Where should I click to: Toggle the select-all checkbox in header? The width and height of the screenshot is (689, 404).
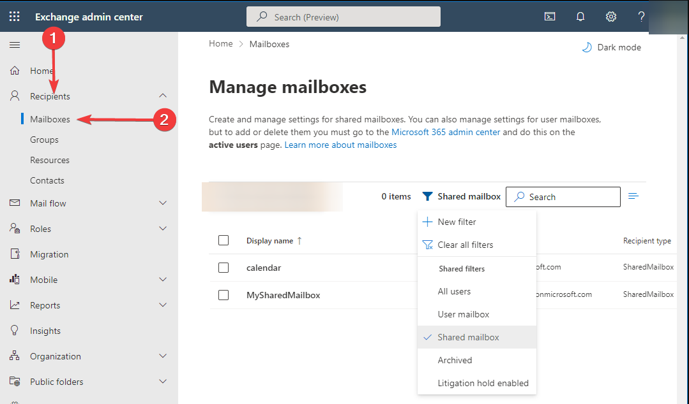point(223,240)
